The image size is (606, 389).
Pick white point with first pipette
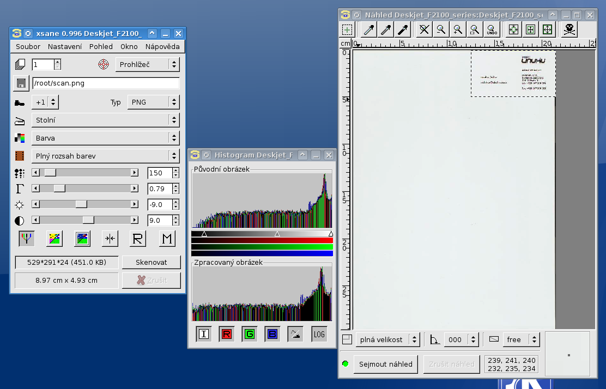click(x=369, y=30)
